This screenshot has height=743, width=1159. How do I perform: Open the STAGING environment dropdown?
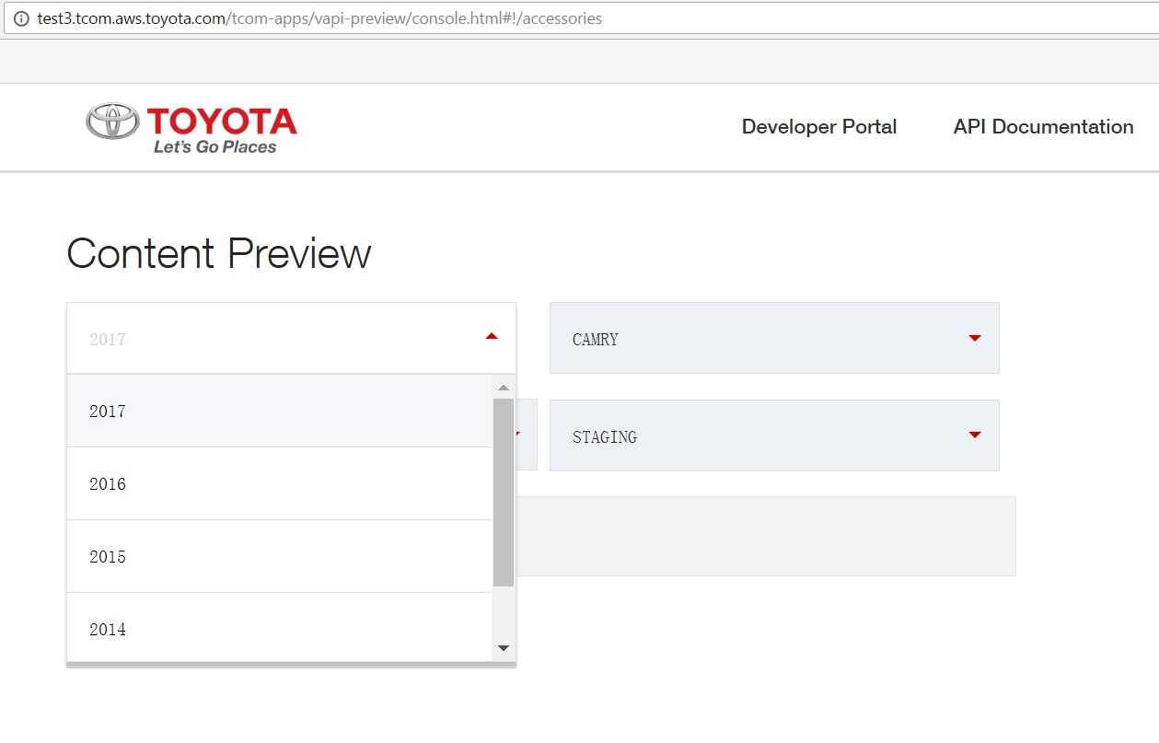pos(774,435)
